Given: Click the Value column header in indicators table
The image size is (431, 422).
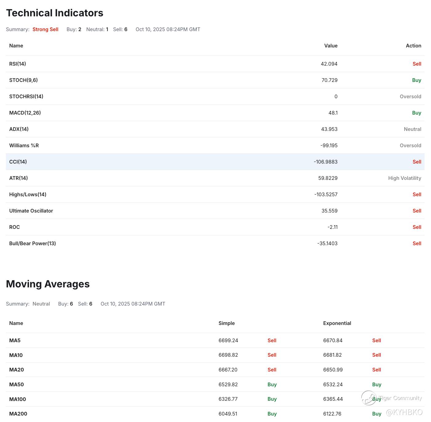Looking at the screenshot, I should (331, 46).
